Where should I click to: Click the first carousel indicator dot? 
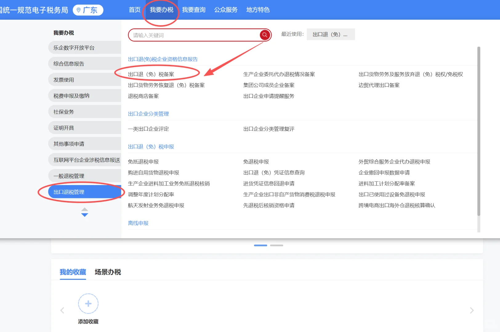pos(260,245)
